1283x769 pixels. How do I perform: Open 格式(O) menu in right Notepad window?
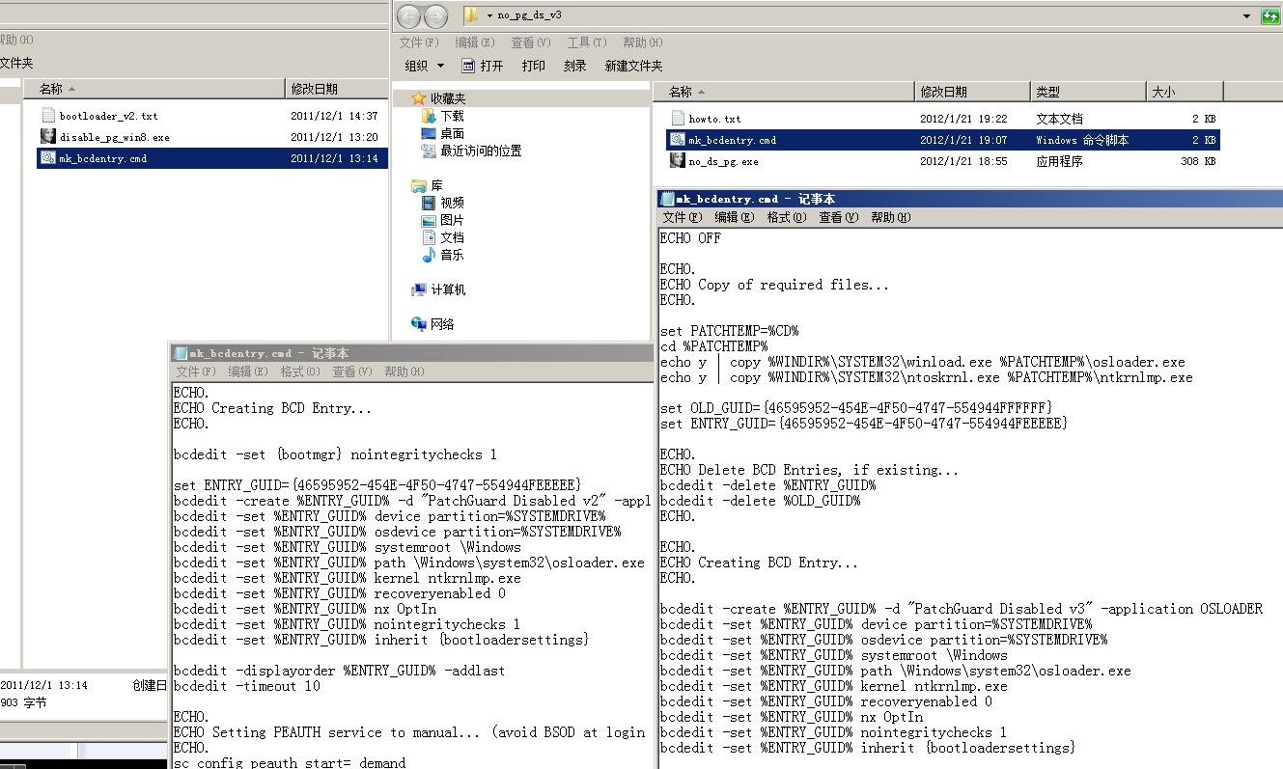pyautogui.click(x=786, y=217)
